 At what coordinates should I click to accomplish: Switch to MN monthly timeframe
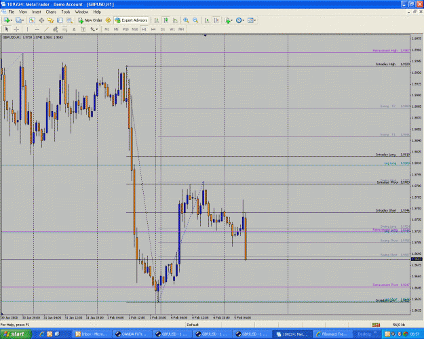(181, 29)
